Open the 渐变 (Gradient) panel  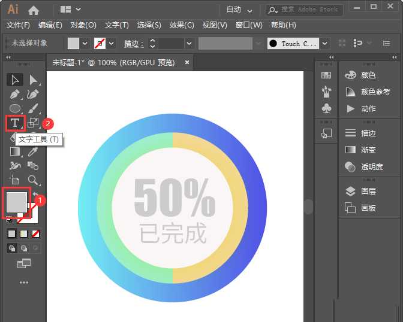(x=368, y=150)
